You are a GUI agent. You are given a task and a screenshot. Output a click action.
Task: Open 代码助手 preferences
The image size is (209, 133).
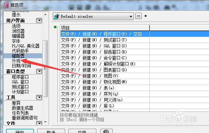coord(20,51)
